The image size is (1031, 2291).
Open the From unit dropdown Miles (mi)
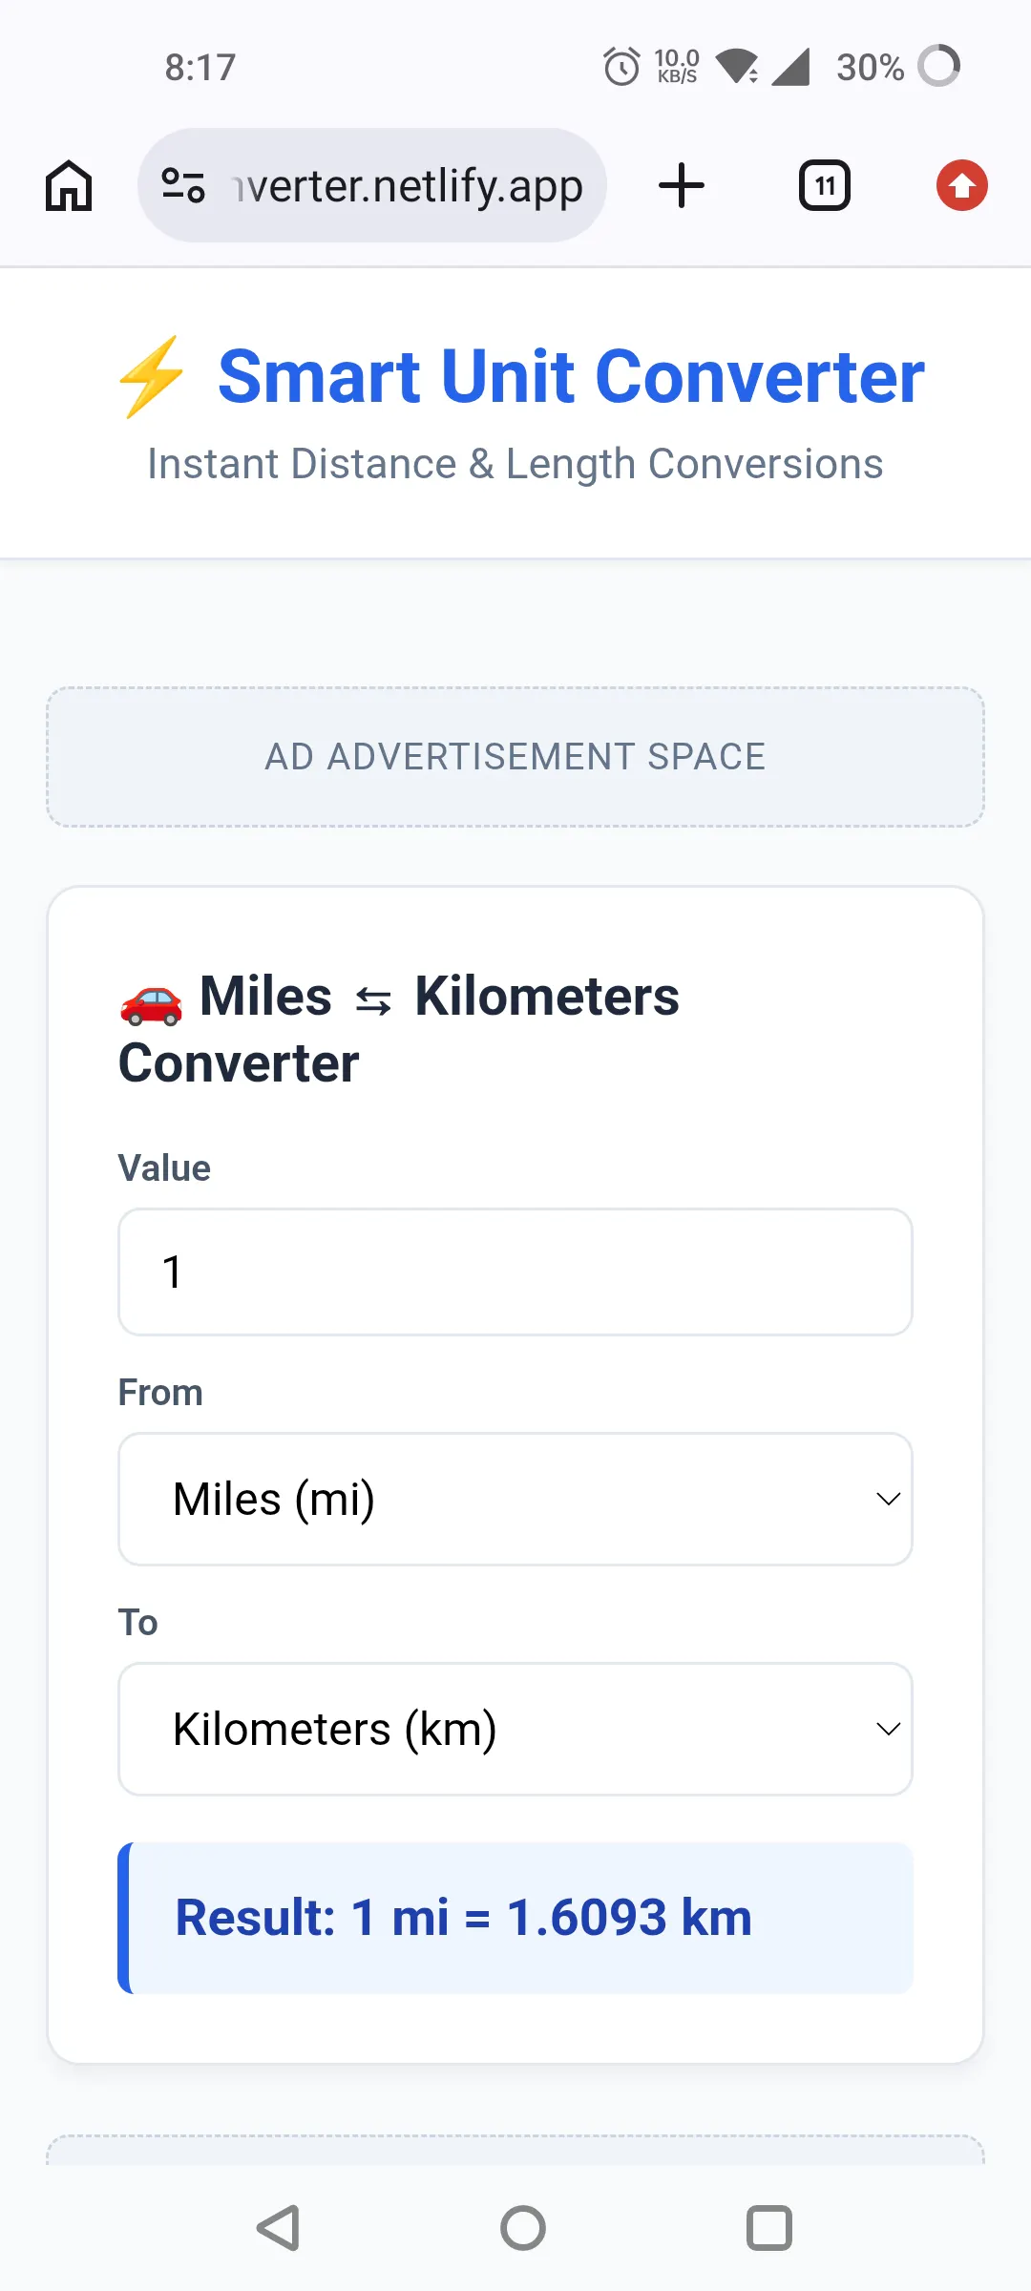point(515,1499)
